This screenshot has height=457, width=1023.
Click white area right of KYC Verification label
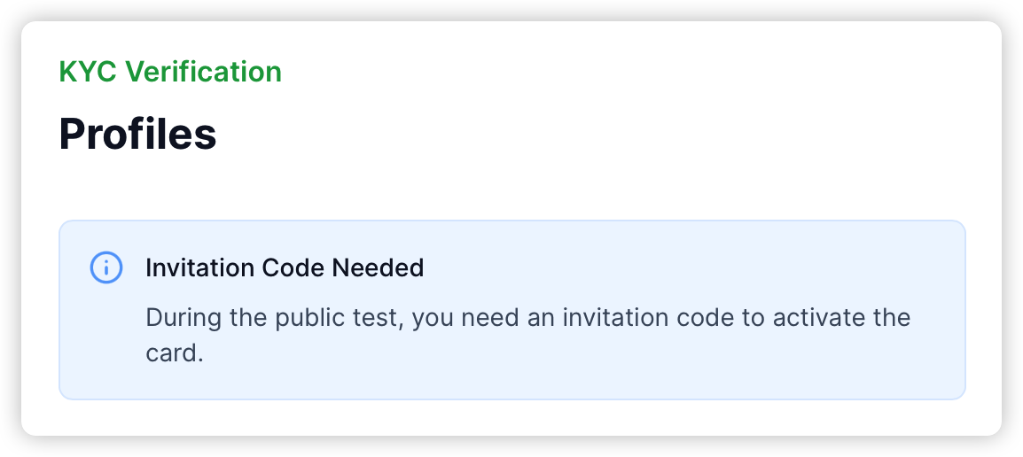pyautogui.click(x=620, y=72)
